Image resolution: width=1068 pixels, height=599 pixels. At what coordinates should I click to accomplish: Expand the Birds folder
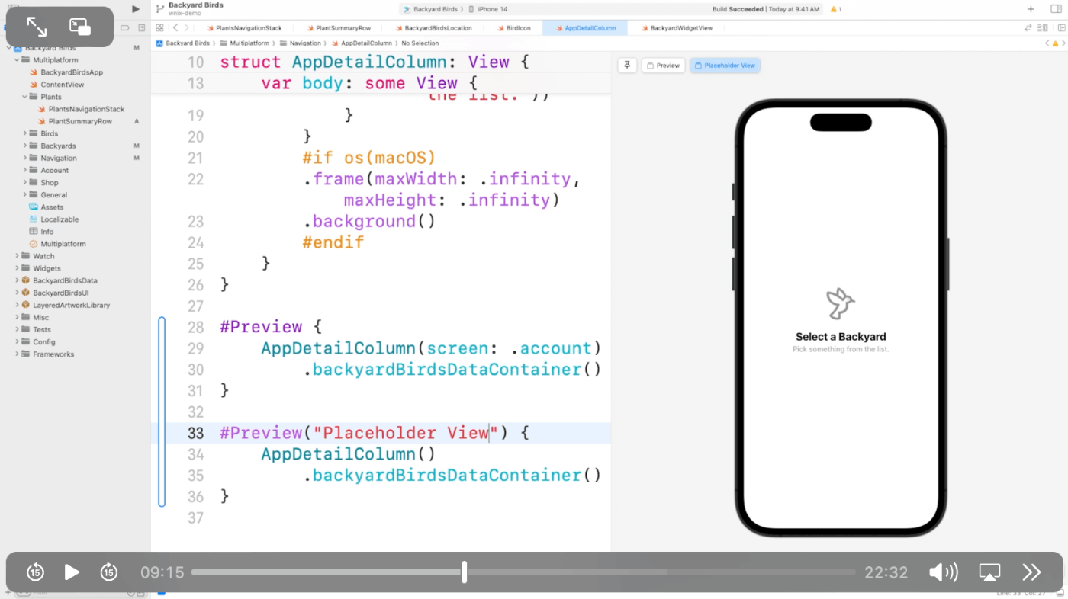tap(24, 133)
